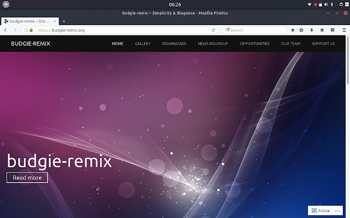The height and width of the screenshot is (218, 350).
Task: Go back with the browser back arrow
Action: click(5, 30)
